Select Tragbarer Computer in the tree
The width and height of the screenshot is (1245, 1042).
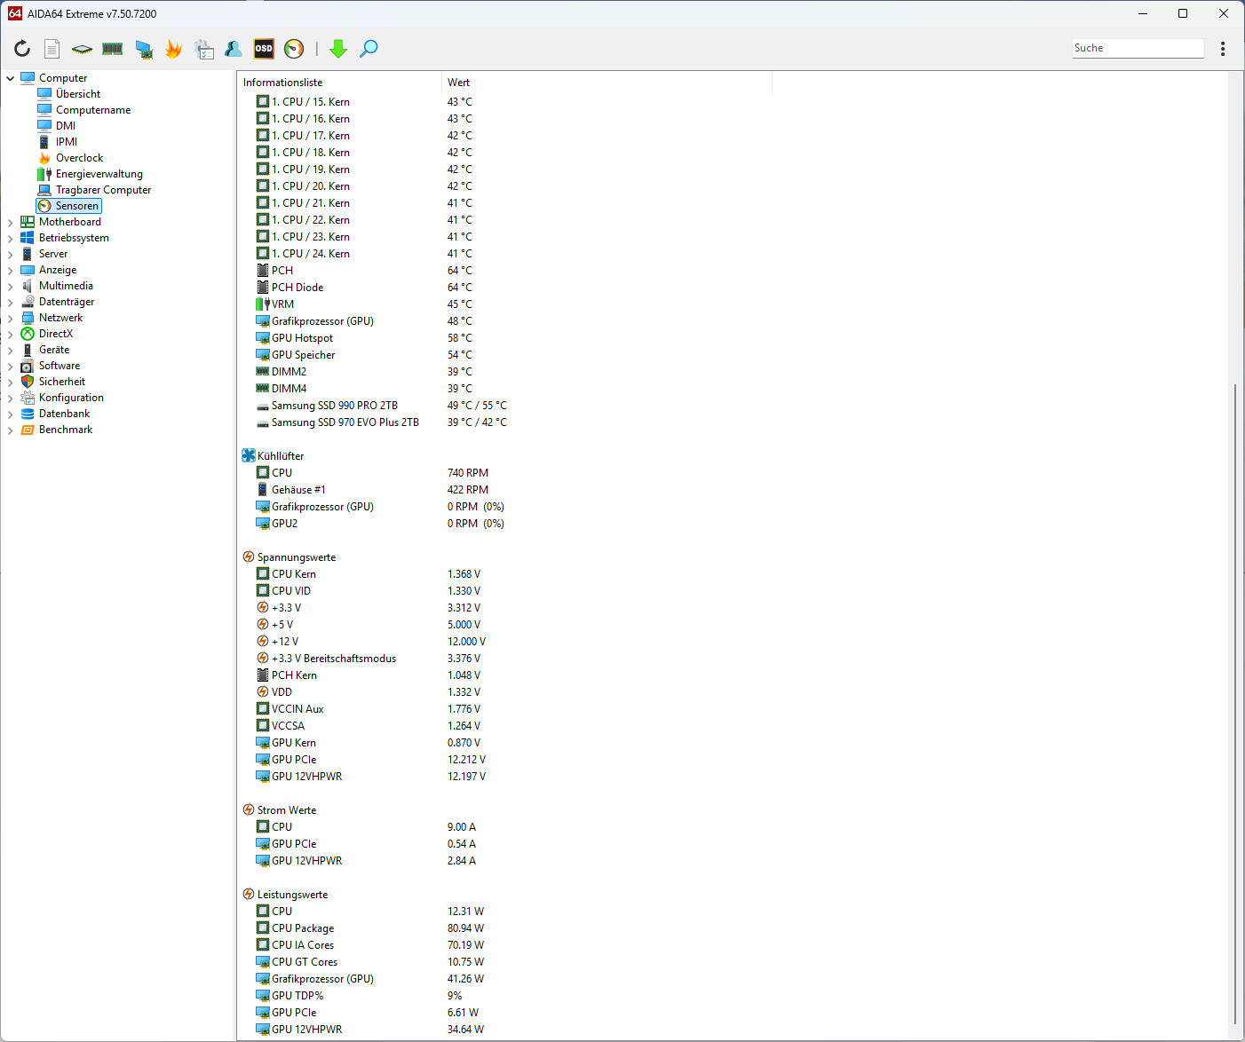pyautogui.click(x=103, y=190)
